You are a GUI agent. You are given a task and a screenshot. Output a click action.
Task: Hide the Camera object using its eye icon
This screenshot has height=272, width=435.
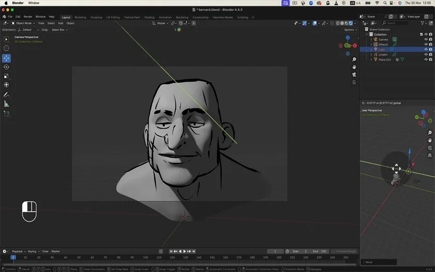(426, 39)
